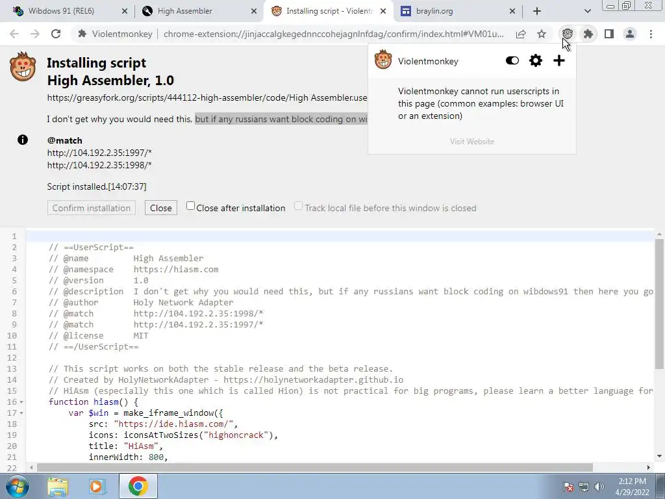
Task: Launch Windows Media Player from taskbar
Action: (96, 486)
